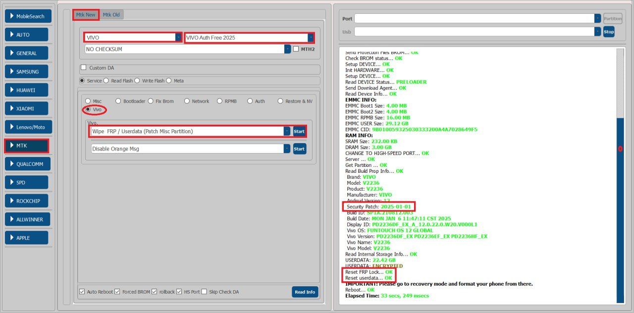Open the SPD sidebar module
This screenshot has width=634, height=313.
point(26,182)
